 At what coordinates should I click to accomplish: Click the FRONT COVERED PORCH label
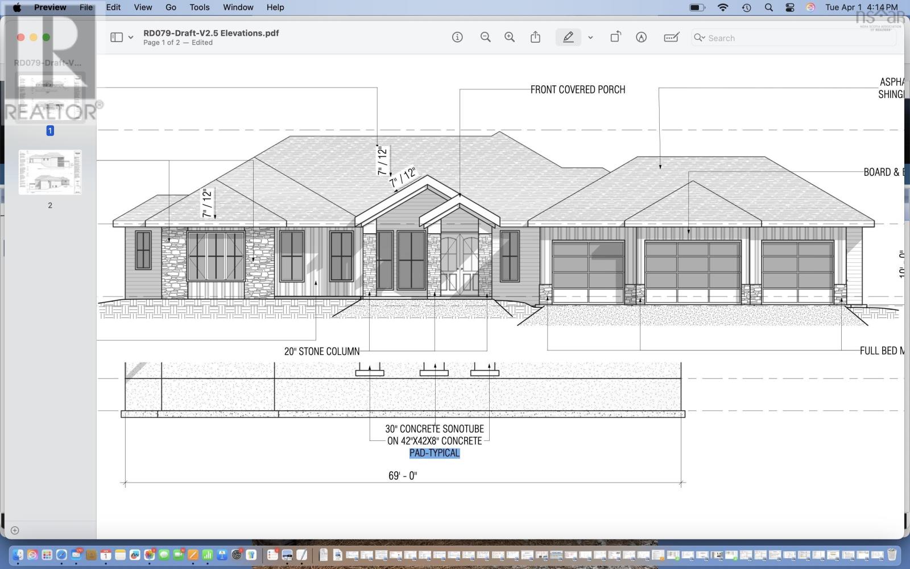click(578, 89)
